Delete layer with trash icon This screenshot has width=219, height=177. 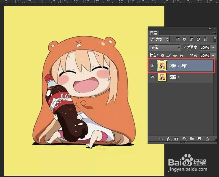[x=207, y=139]
